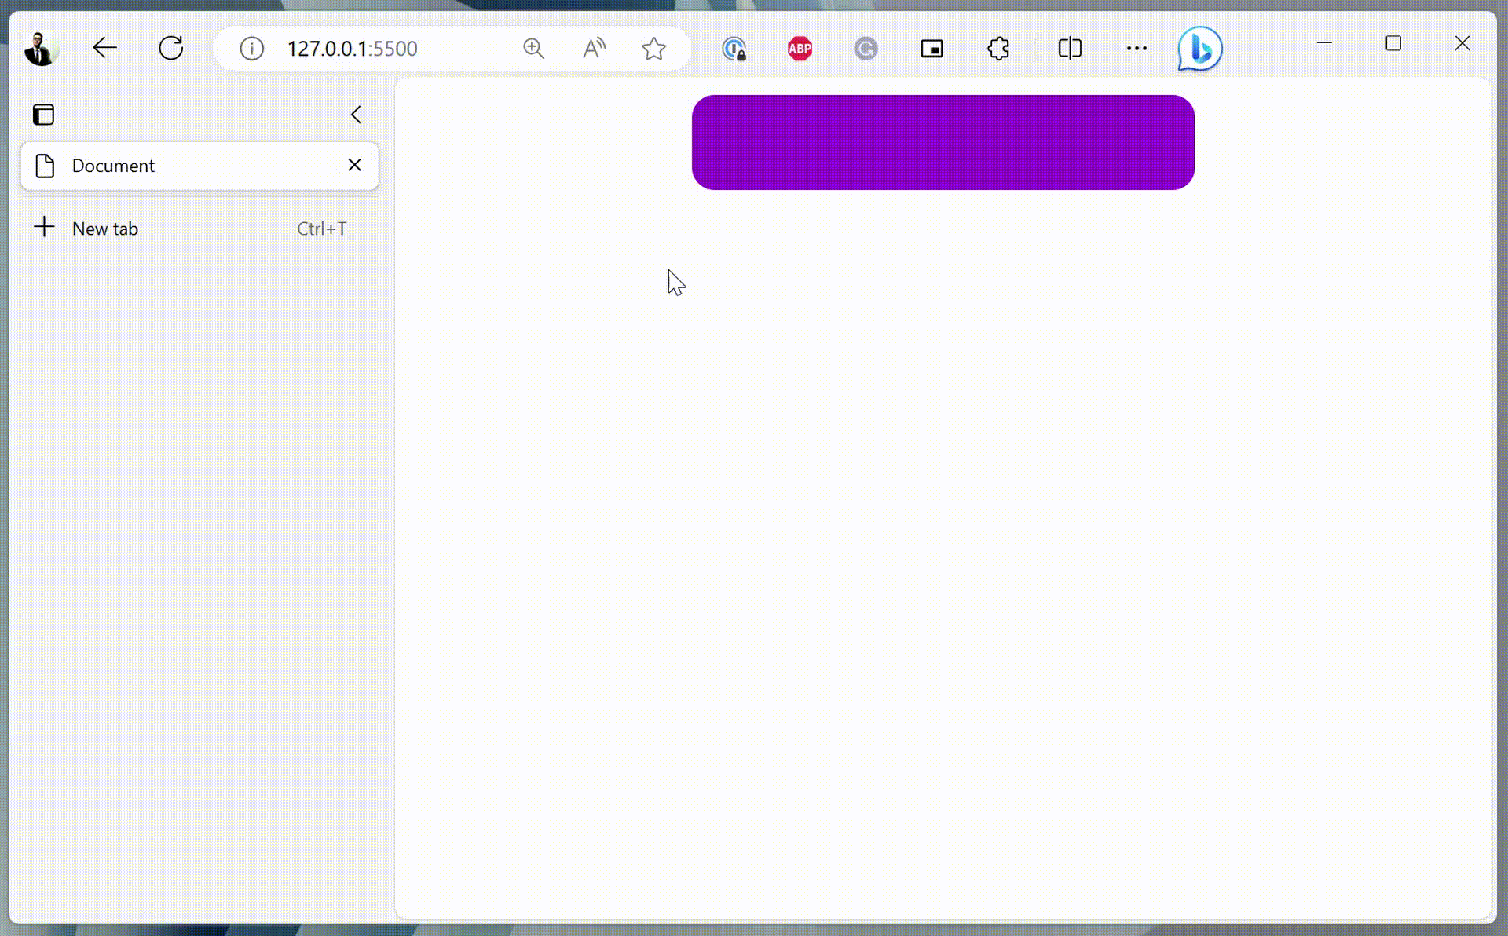This screenshot has width=1508, height=936.
Task: Click the purple rounded box
Action: click(x=942, y=142)
